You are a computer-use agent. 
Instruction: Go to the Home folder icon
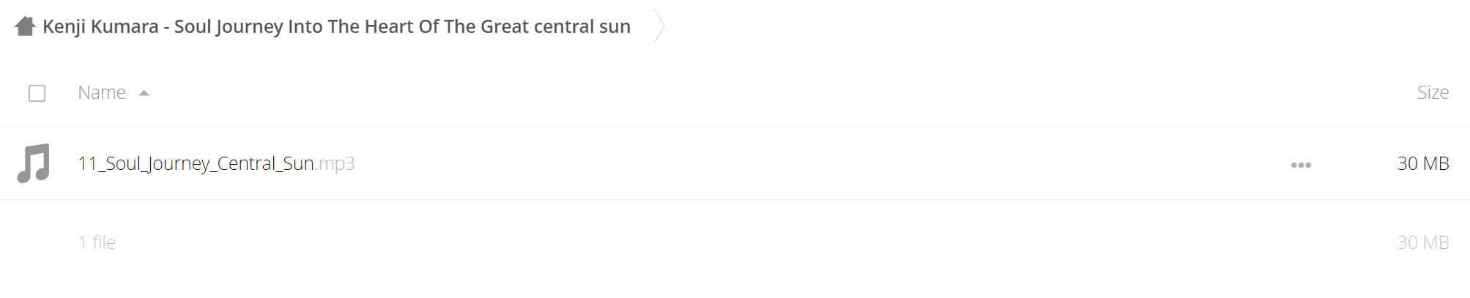[26, 26]
